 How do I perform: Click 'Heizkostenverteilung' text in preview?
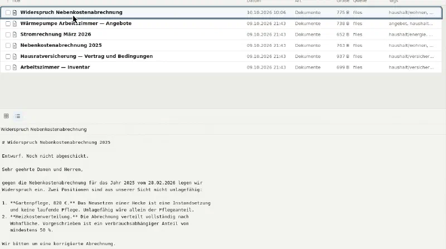(x=43, y=217)
